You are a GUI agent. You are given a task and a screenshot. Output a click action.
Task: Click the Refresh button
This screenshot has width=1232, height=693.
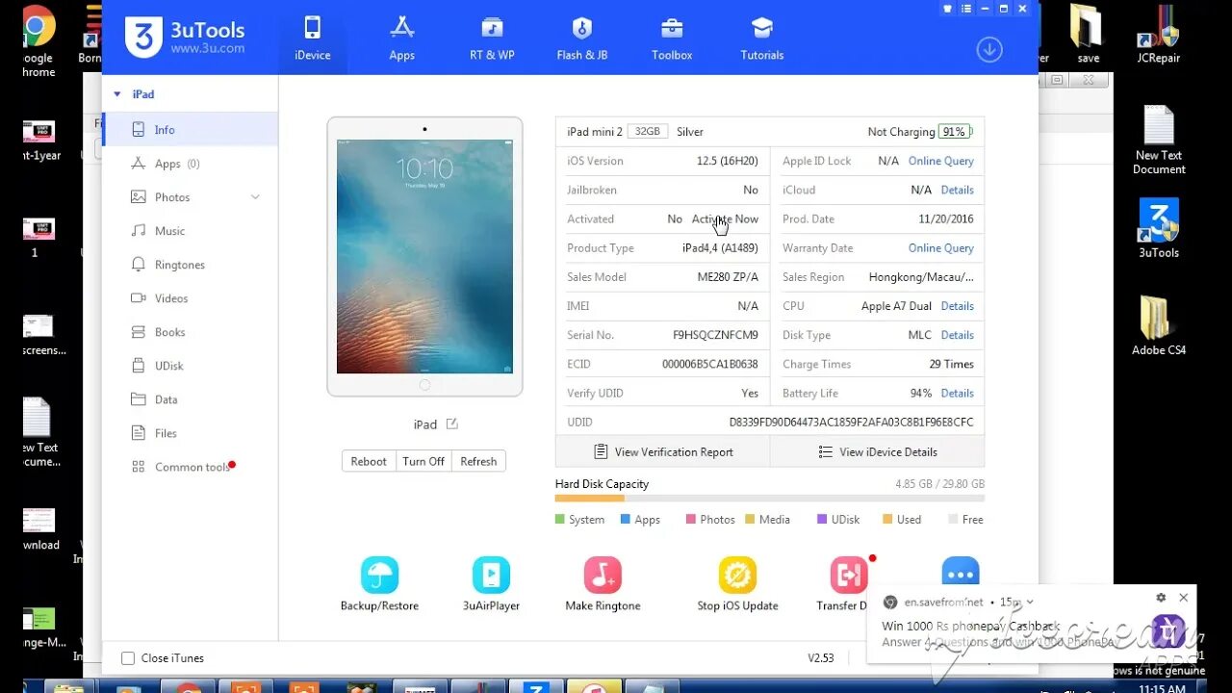[478, 461]
